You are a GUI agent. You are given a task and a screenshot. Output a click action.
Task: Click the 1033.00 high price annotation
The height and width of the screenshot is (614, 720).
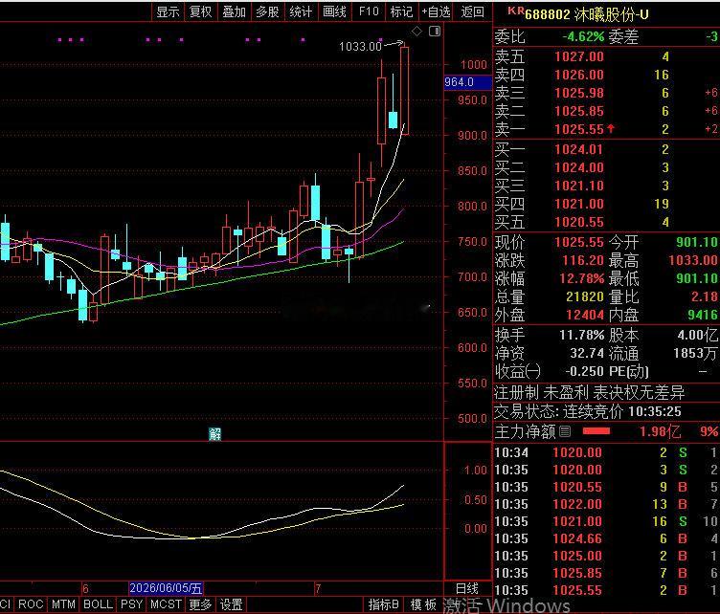(360, 46)
